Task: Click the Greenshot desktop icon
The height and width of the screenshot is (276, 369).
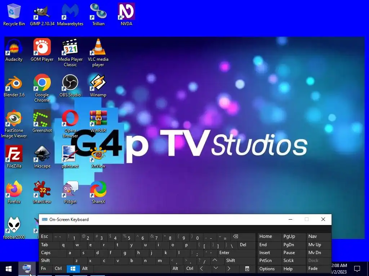Action: click(x=42, y=121)
